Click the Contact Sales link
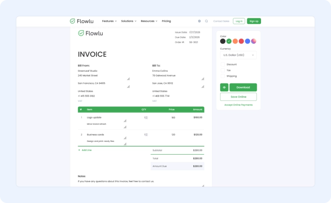 coord(221,21)
